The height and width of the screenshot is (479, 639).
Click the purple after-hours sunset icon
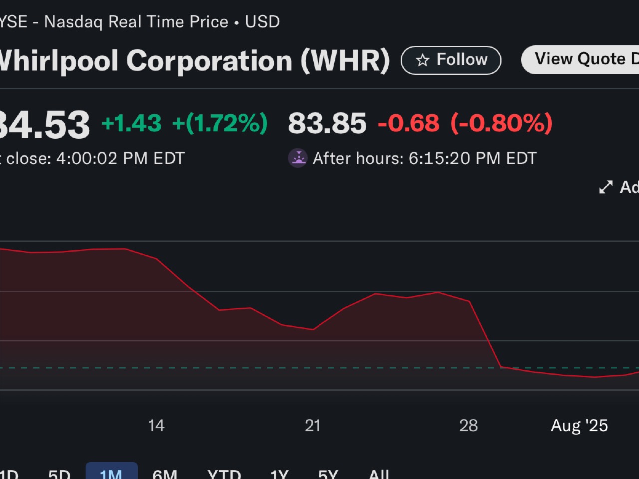point(298,158)
